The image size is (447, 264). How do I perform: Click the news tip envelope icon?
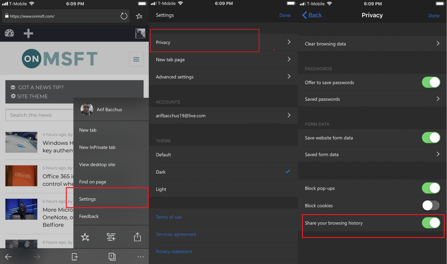[x=13, y=87]
